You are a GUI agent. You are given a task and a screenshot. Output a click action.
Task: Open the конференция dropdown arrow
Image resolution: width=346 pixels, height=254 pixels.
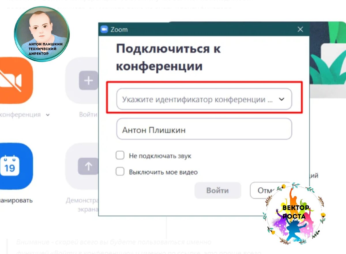point(48,115)
